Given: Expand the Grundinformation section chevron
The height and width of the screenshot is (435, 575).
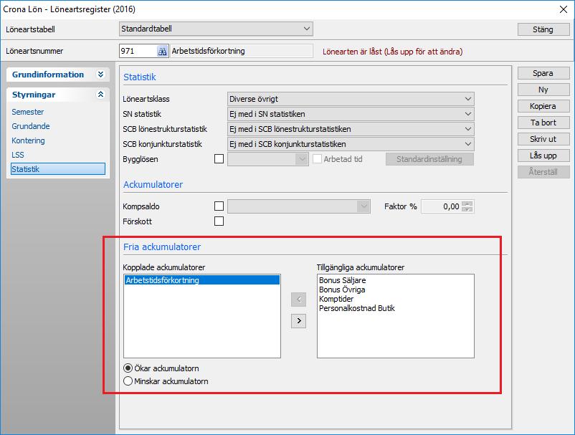Looking at the screenshot, I should pos(100,75).
